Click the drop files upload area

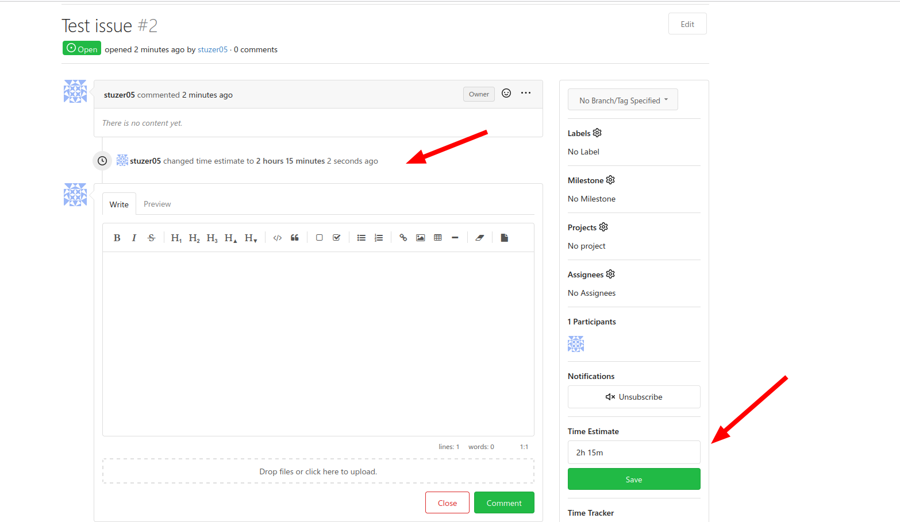tap(318, 471)
